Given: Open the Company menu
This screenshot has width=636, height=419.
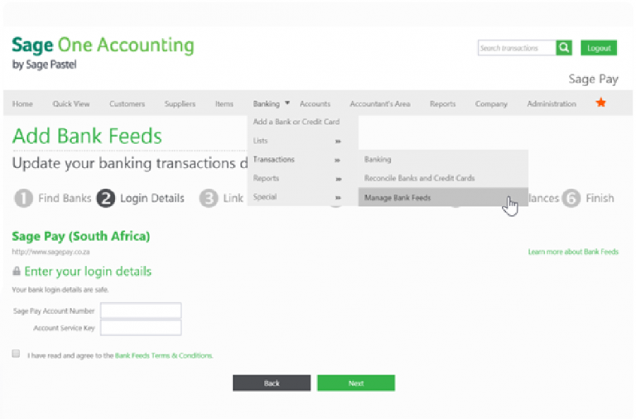Looking at the screenshot, I should click(491, 104).
